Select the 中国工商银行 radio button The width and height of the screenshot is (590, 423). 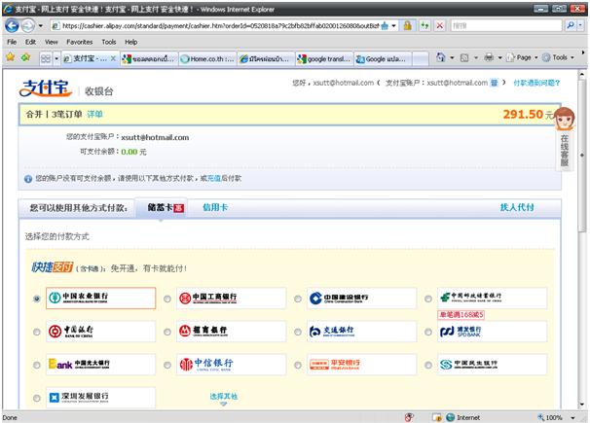[x=167, y=300]
